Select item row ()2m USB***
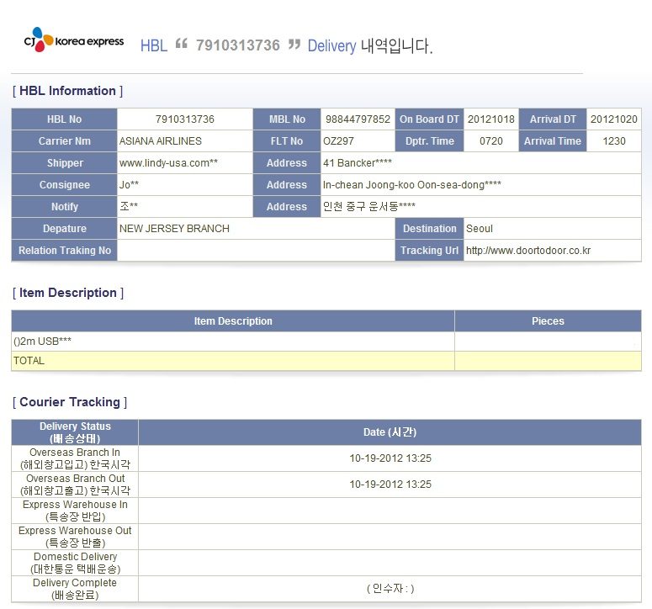This screenshot has width=652, height=609. click(326, 342)
